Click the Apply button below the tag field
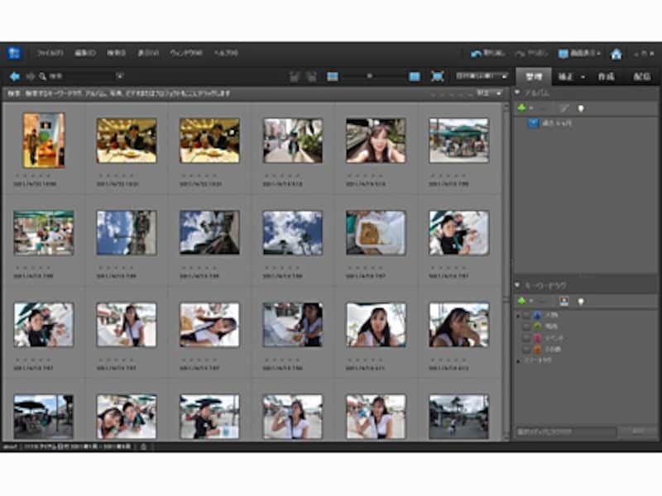 (x=637, y=432)
